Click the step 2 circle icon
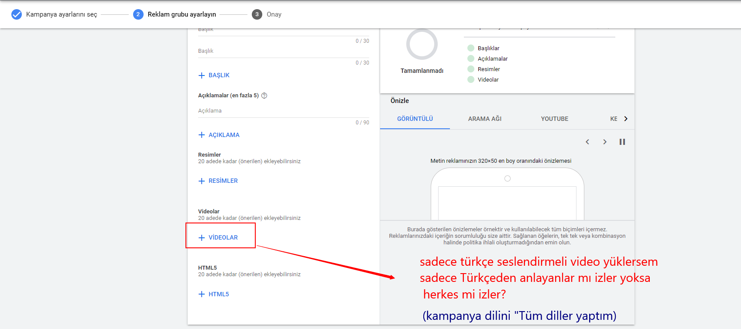 138,14
